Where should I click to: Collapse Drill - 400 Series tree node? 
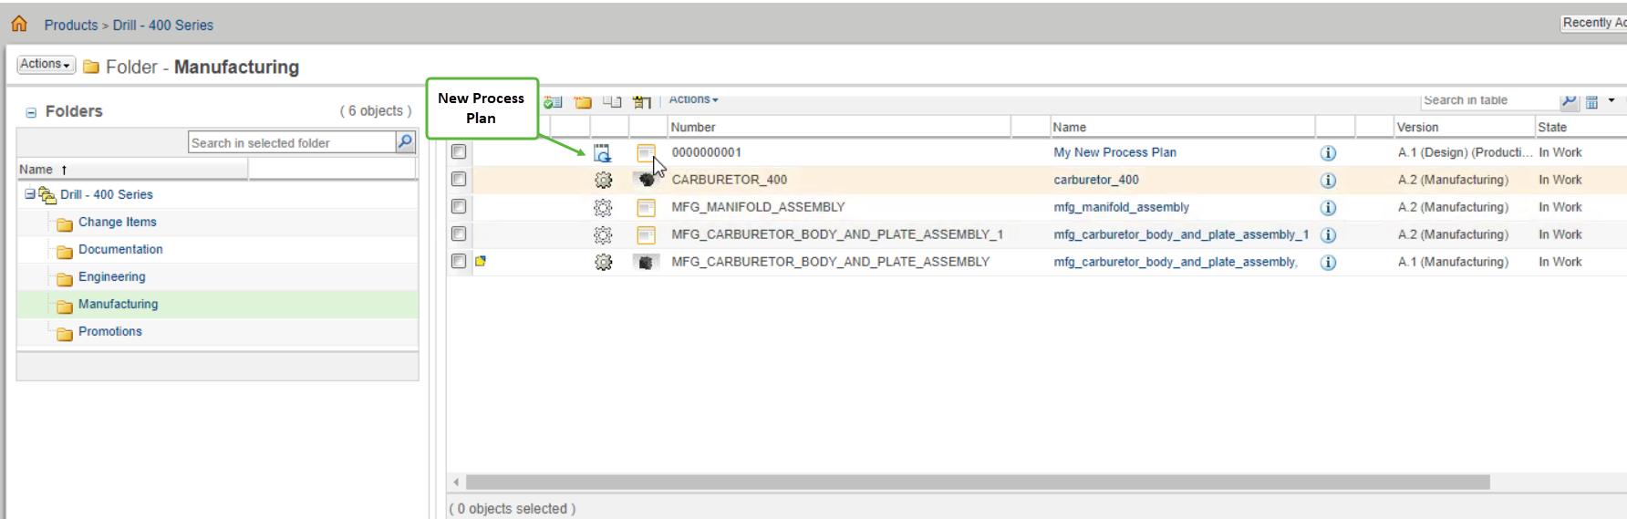pos(30,194)
